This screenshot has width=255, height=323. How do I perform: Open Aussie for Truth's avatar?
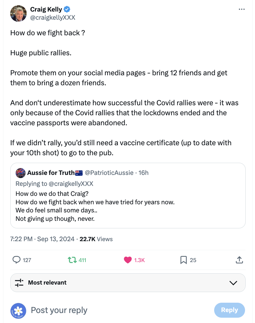(x=21, y=173)
